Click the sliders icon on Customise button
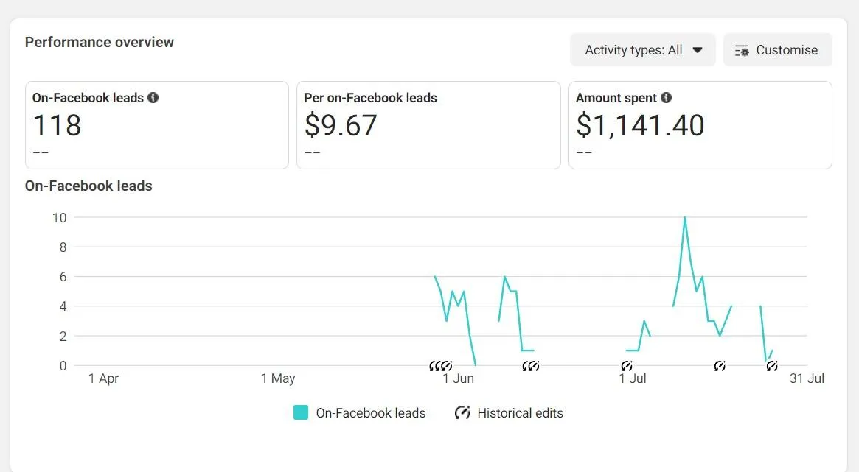The image size is (859, 472). (x=742, y=51)
